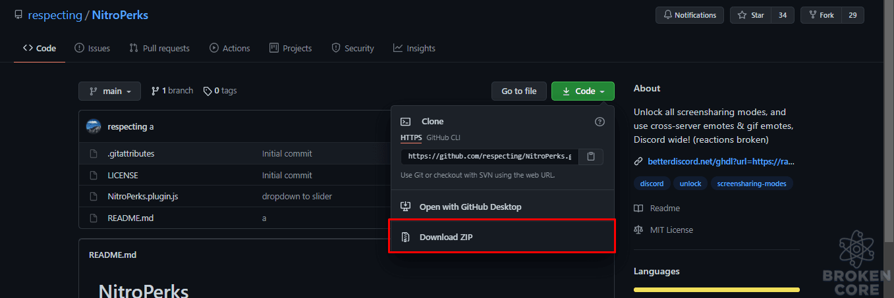Toggle the green Code dropdown button
The image size is (894, 298).
583,91
